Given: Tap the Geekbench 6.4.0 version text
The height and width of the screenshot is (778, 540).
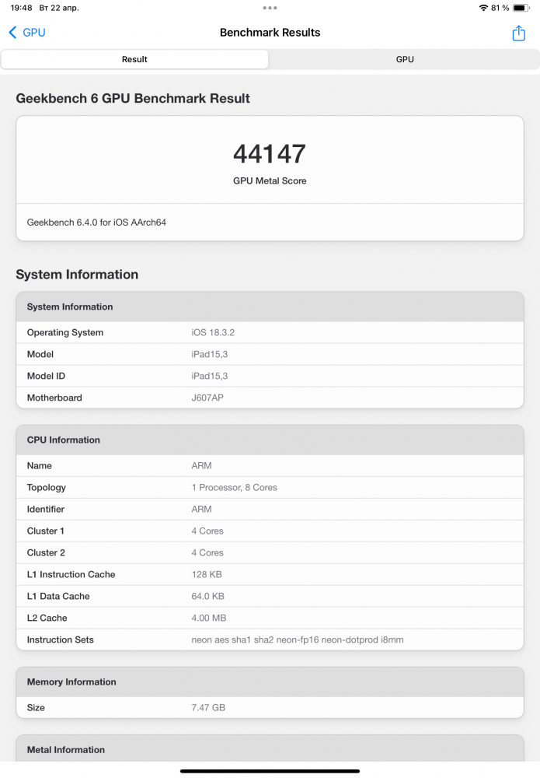Looking at the screenshot, I should [x=96, y=223].
